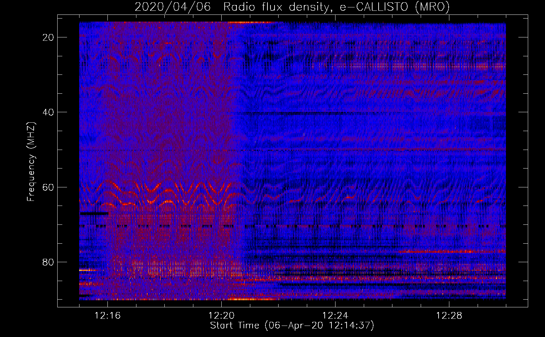This screenshot has width=545, height=337.
Task: Click the time tick label "12:16"
Action: click(x=107, y=316)
